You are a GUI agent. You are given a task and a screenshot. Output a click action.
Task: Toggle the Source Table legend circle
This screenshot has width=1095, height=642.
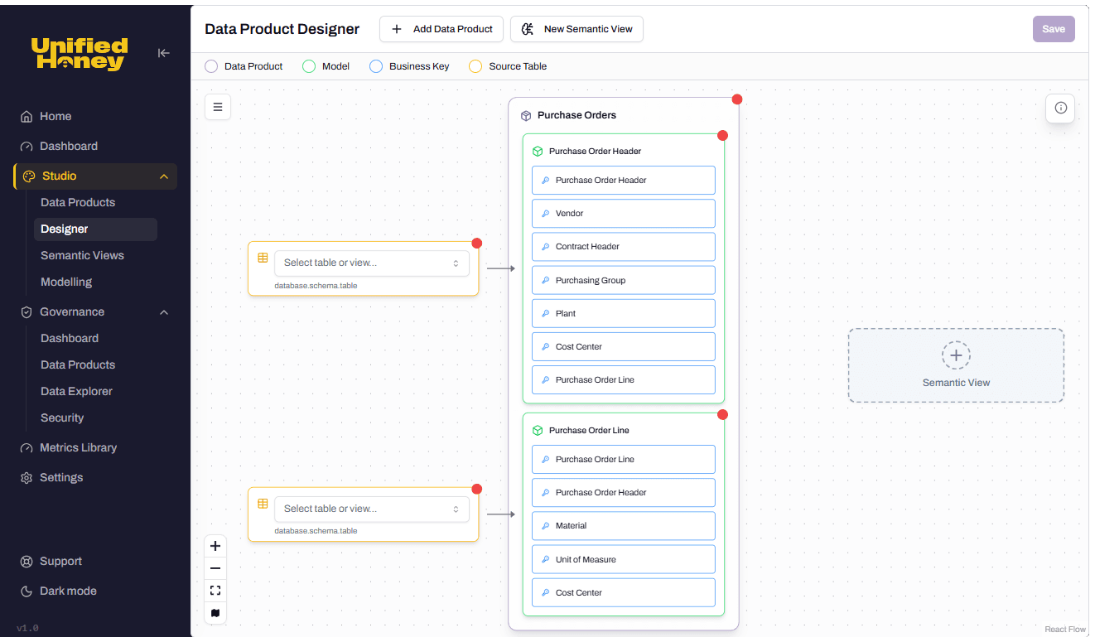475,66
